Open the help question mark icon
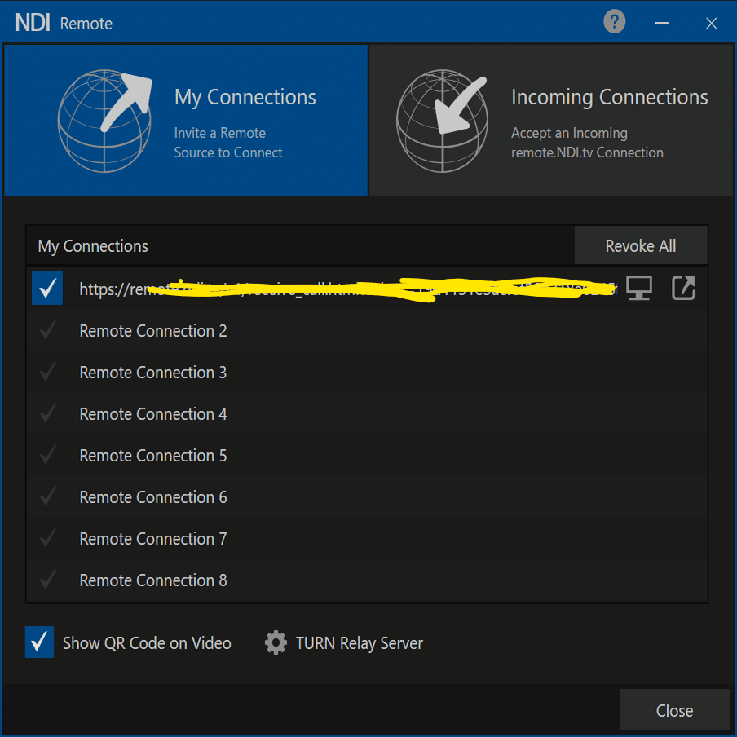This screenshot has width=737, height=737. point(614,22)
